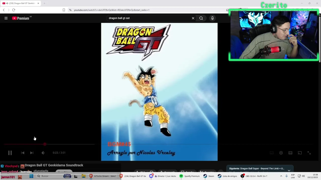Run search with magnifying glass button
This screenshot has height=180, width=321.
pyautogui.click(x=201, y=18)
